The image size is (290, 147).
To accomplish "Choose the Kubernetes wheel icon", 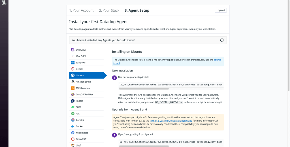I will [x=73, y=133].
